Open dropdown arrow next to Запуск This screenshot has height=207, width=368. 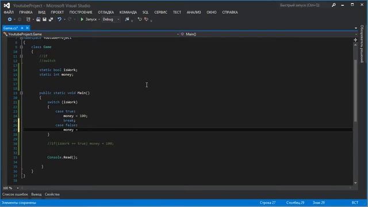99,20
